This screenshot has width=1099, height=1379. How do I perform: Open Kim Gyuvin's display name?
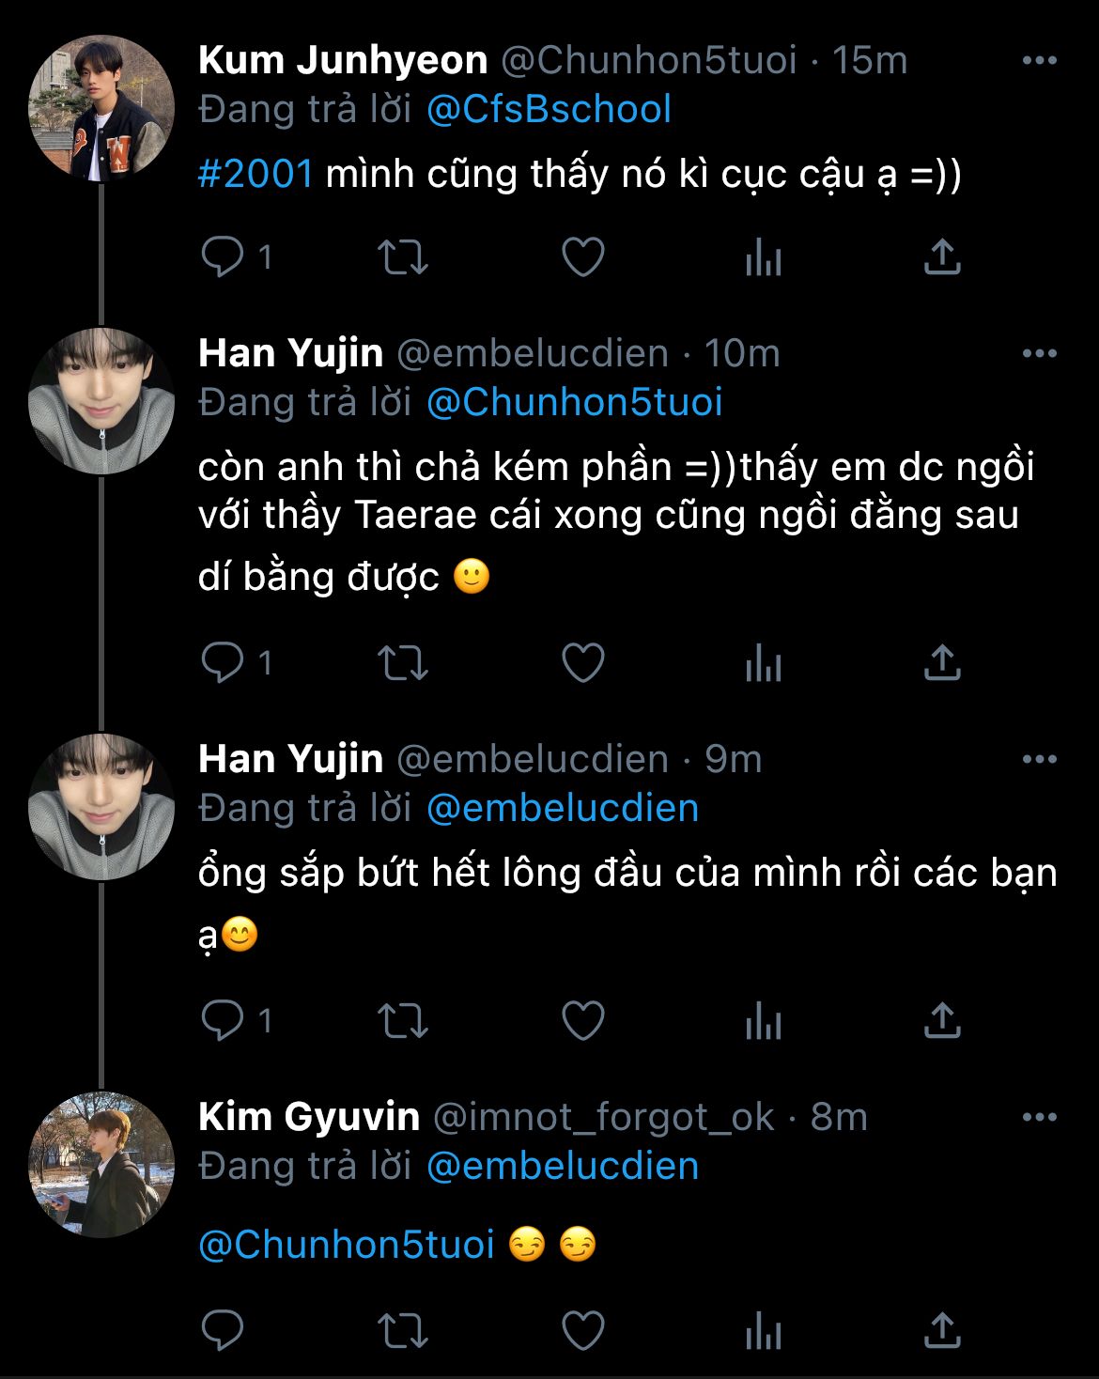[x=309, y=1117]
